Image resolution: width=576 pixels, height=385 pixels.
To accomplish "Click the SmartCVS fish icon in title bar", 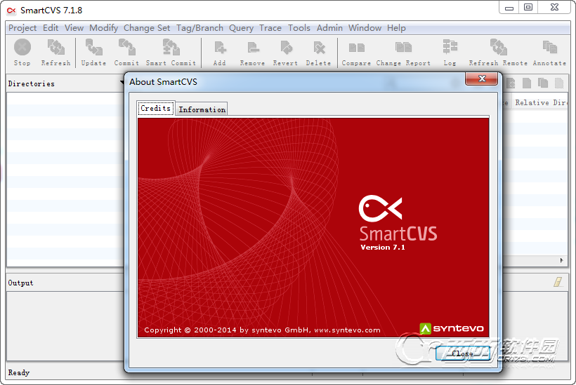I will 11,11.
